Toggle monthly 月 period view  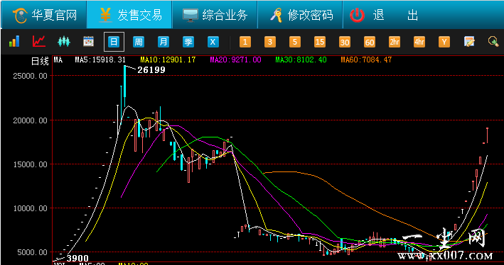pyautogui.click(x=163, y=42)
